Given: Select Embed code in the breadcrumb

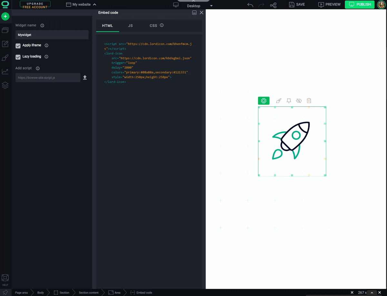Looking at the screenshot, I should click(x=141, y=293).
